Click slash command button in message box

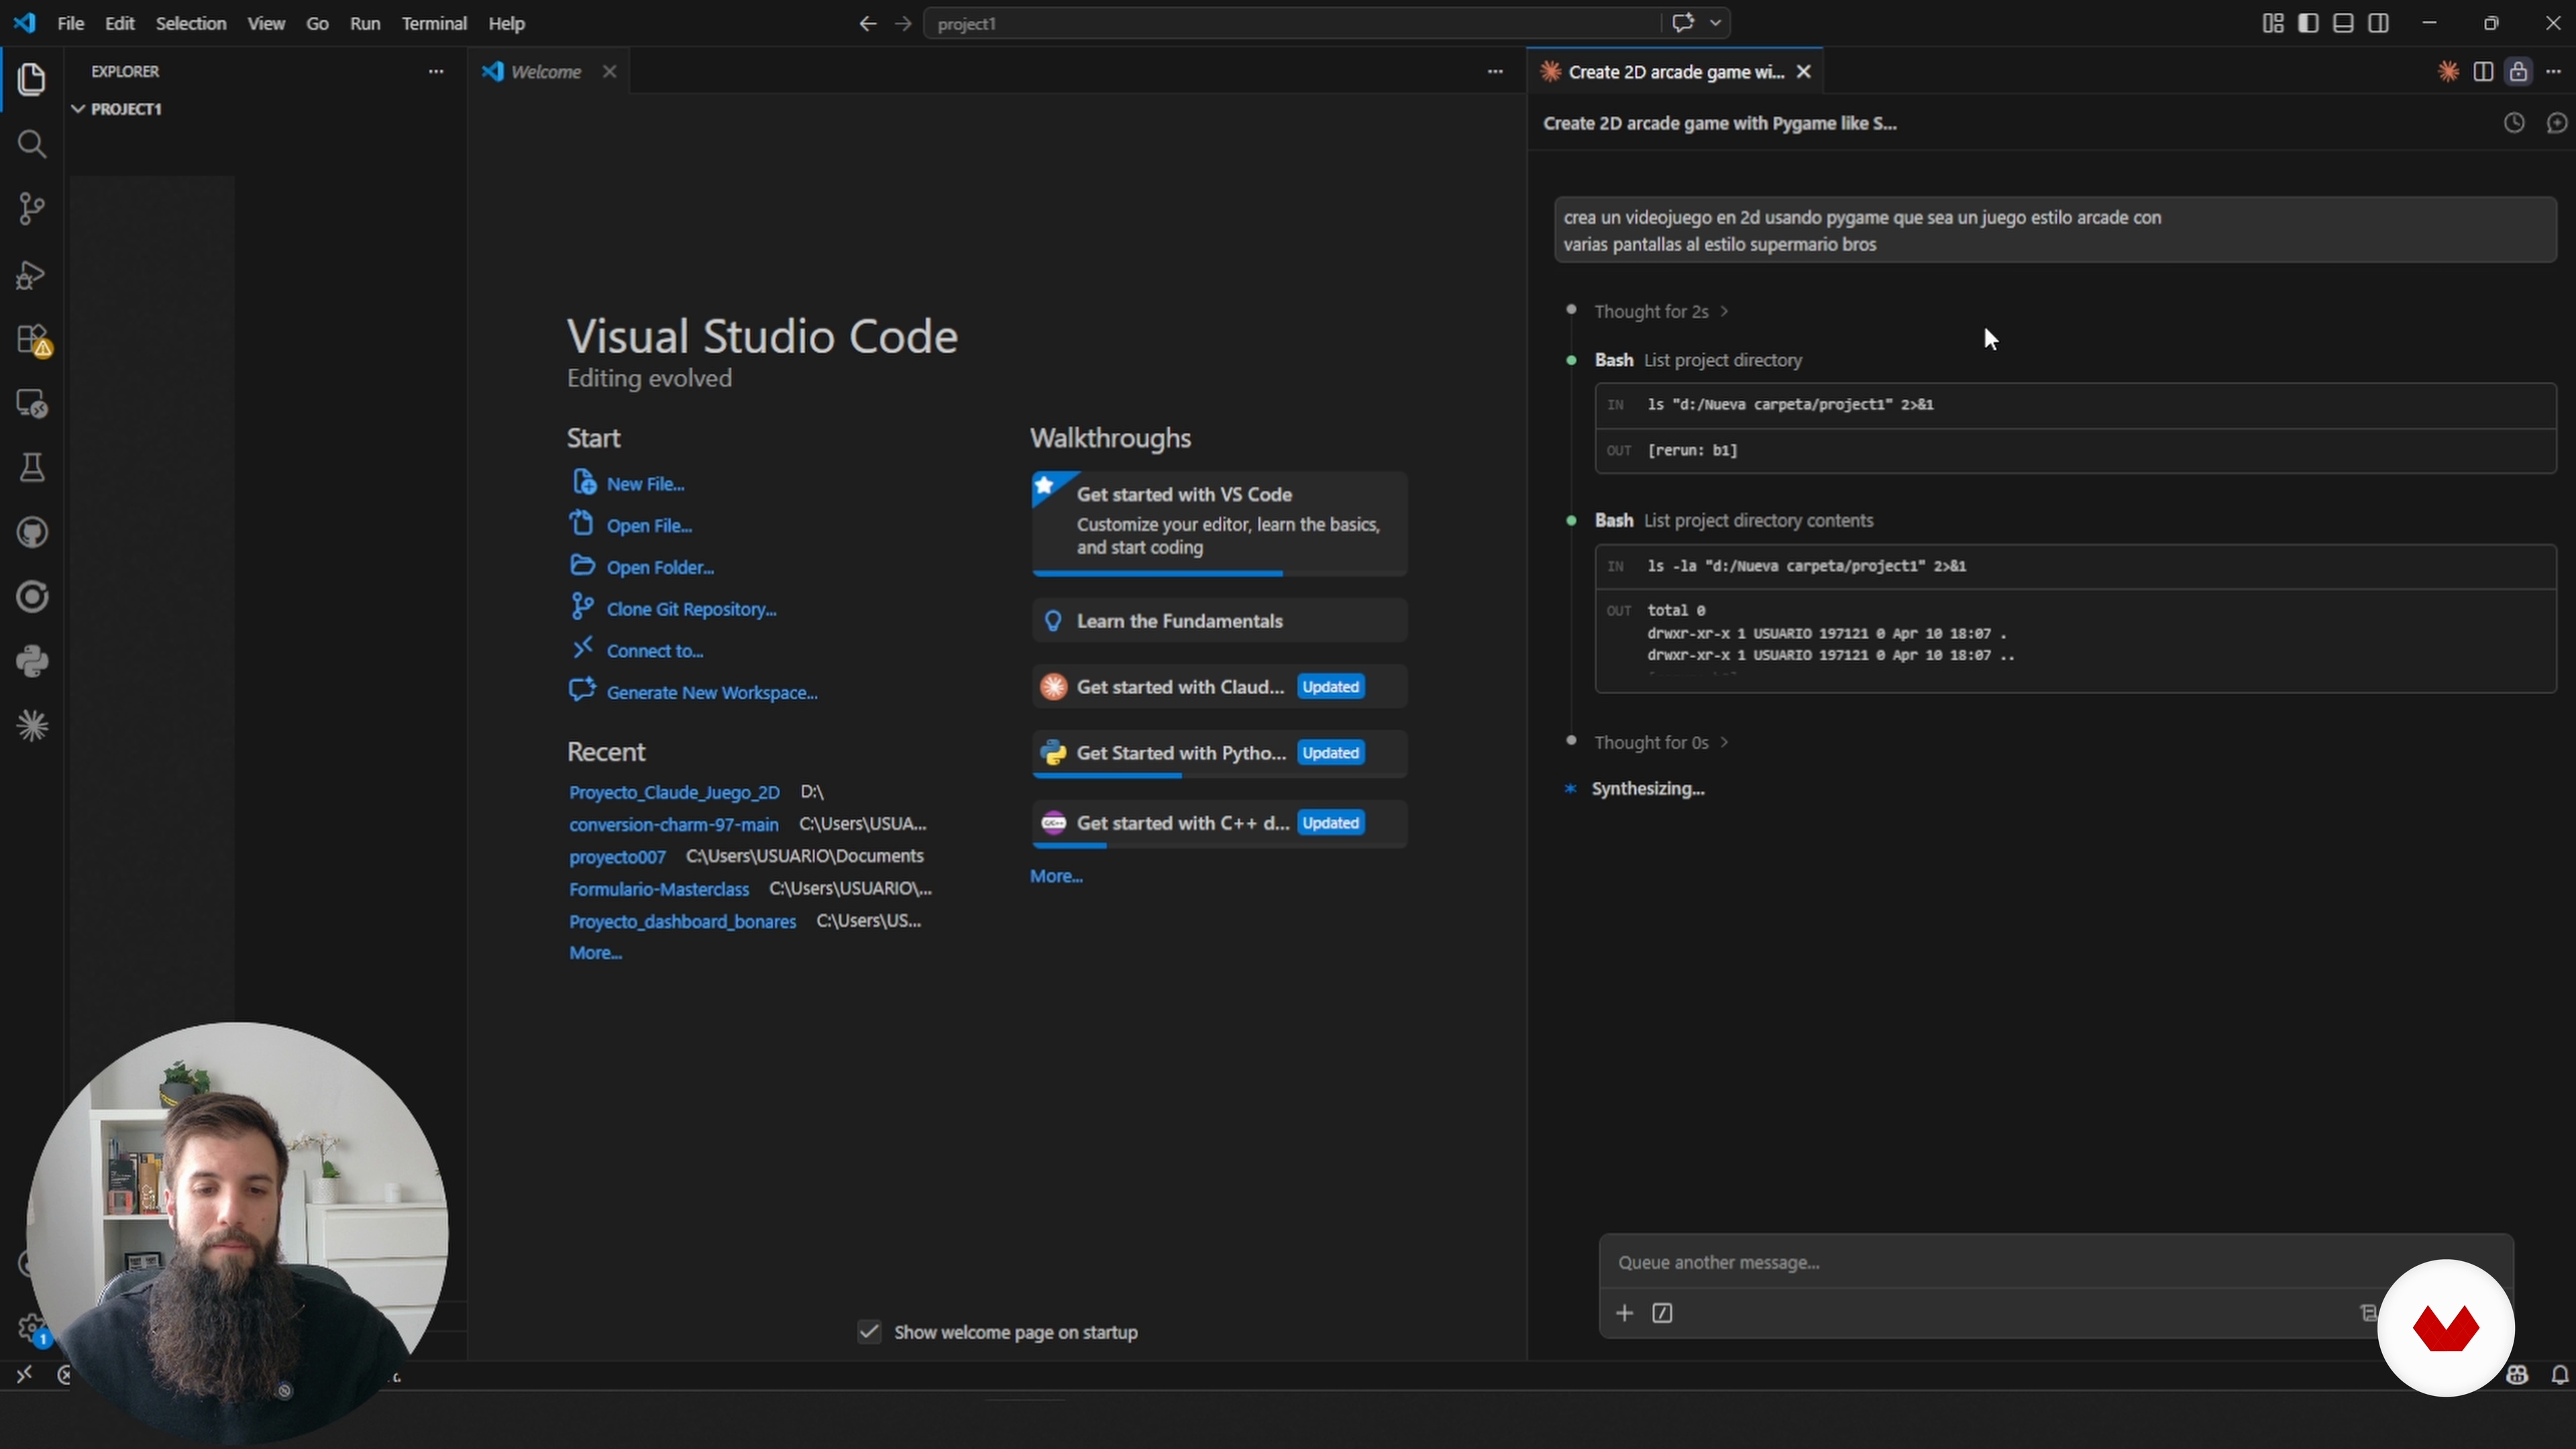click(1662, 1313)
